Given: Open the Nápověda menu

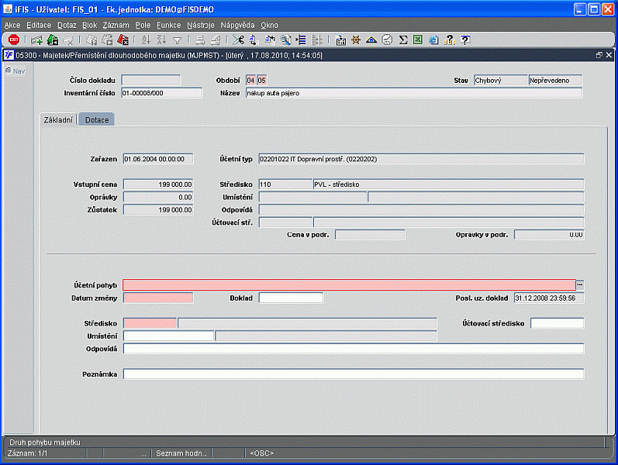Looking at the screenshot, I should [x=237, y=26].
